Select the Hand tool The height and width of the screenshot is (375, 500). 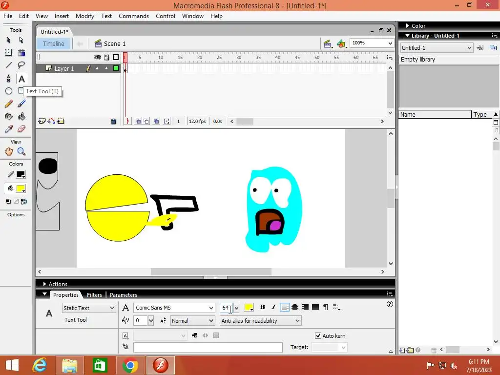(x=9, y=151)
